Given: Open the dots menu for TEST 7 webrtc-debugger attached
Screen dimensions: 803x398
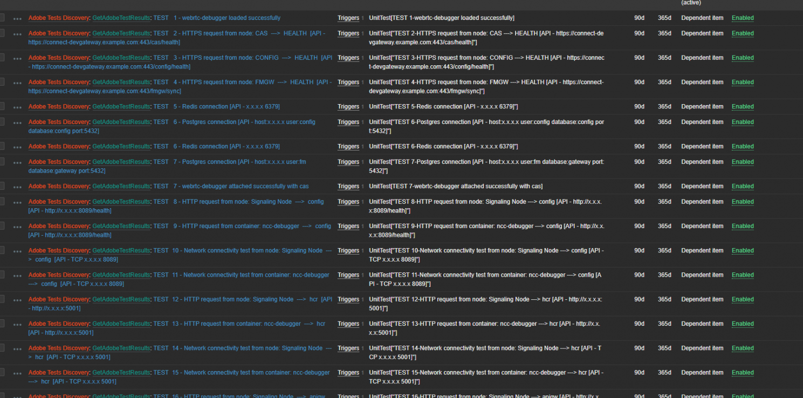Looking at the screenshot, I should (17, 187).
